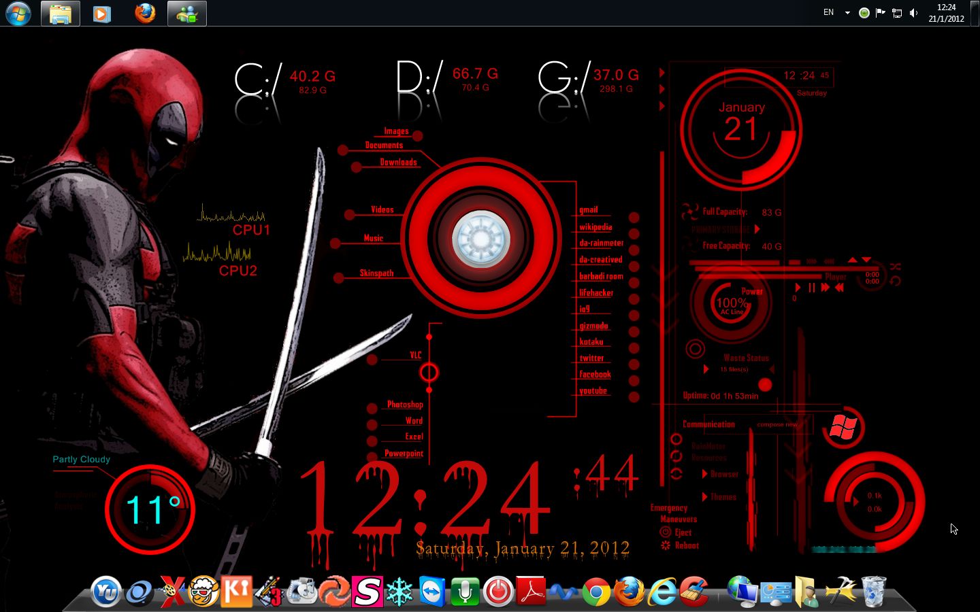Viewport: 980px width, 612px height.
Task: Open the face with glasses dock icon
Action: tap(203, 591)
